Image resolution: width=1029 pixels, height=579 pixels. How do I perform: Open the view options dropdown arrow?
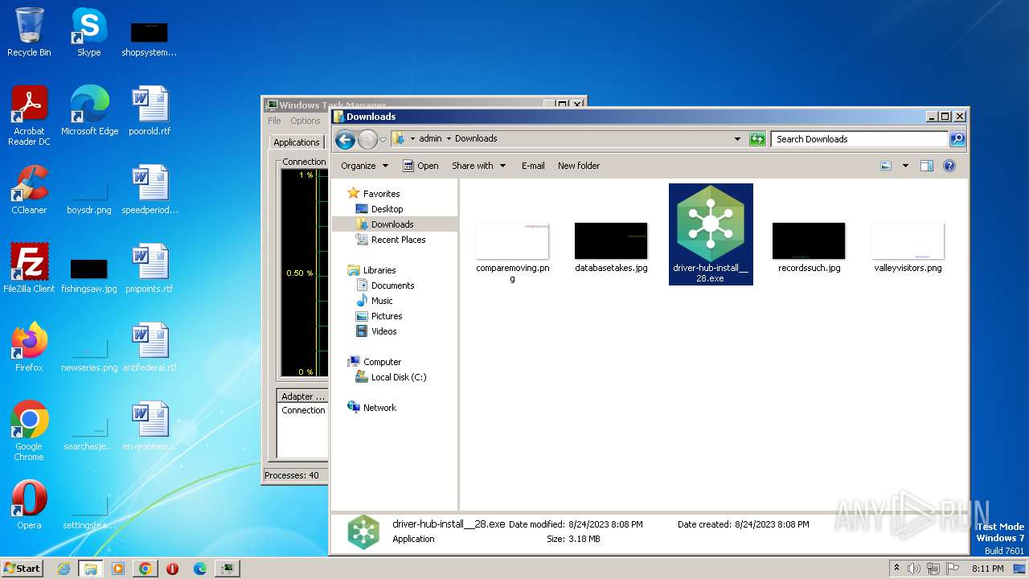tap(905, 166)
